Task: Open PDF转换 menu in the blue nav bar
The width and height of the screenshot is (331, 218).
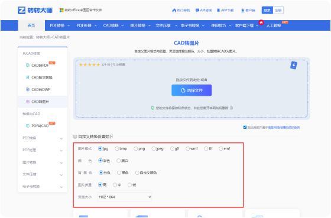Action: tap(60, 25)
